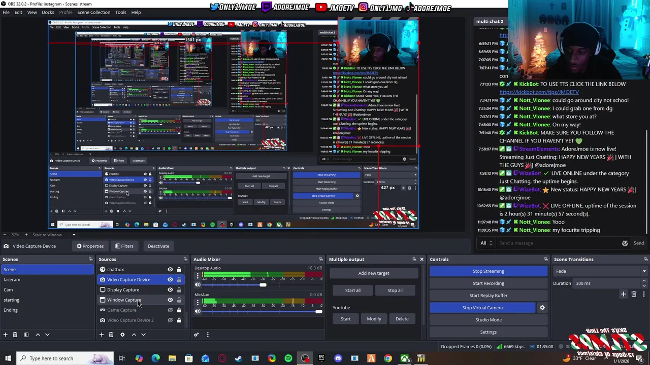The height and width of the screenshot is (365, 650).
Task: Mute Desktop Audio speaker icon
Action: pos(198,285)
